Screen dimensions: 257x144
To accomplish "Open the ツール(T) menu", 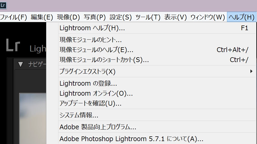I will pos(148,17).
